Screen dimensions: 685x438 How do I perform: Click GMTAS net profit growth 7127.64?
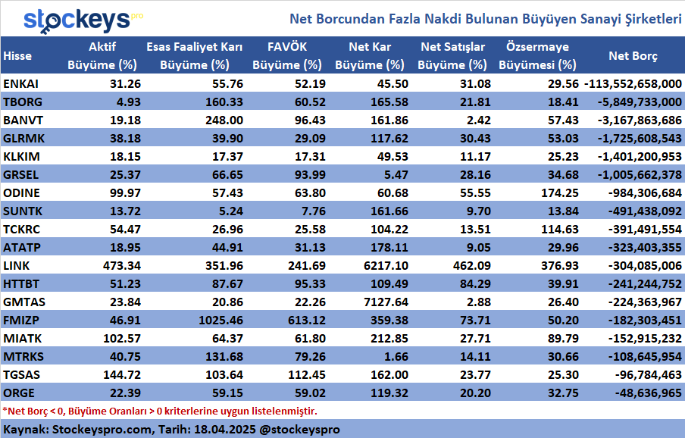tap(386, 302)
